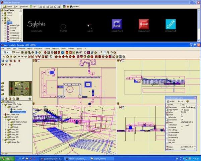Toggle the copy objects checkbox
Image resolution: width=201 pixels, height=161 pixels.
click(182, 110)
